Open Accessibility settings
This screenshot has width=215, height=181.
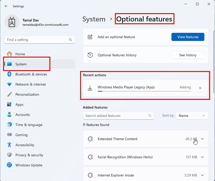point(25,145)
